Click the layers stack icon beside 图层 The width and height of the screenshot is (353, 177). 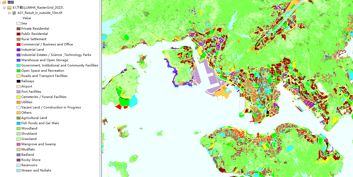(x=4, y=2)
